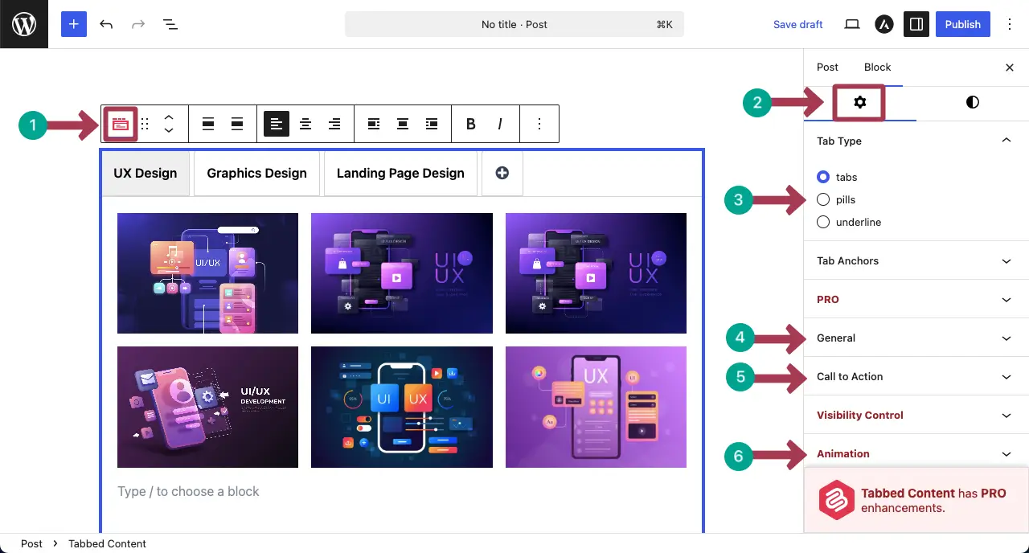Click the WordPress logo

24,24
